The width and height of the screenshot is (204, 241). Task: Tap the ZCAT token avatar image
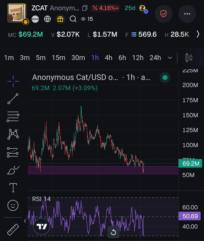pyautogui.click(x=17, y=13)
